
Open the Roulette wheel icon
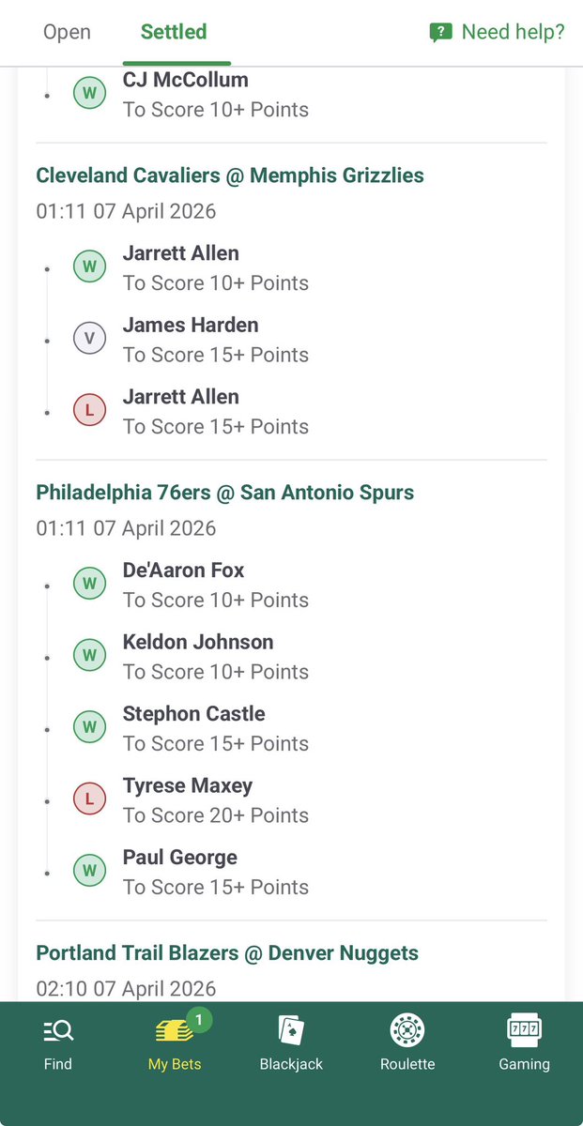407,1030
